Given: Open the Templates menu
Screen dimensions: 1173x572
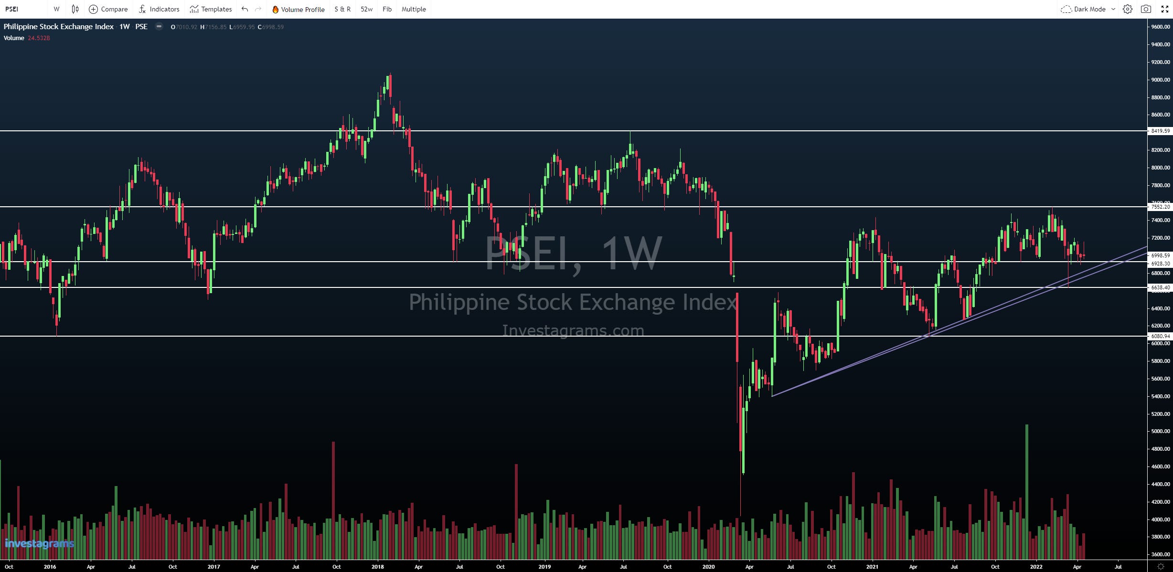Looking at the screenshot, I should pyautogui.click(x=210, y=9).
